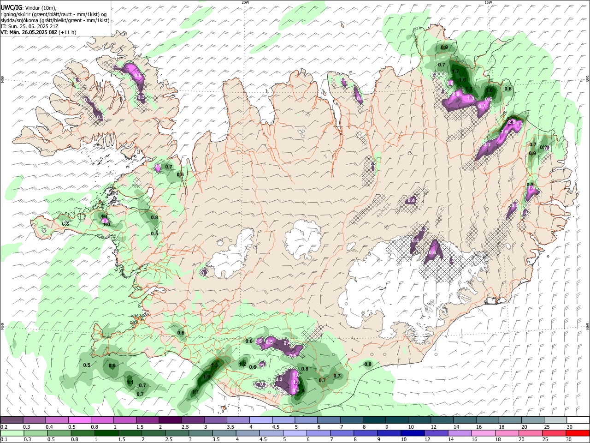The width and height of the screenshot is (590, 443).
Task: Click the "IT: Sun. 25. 05. 2025 21Z" line
Action: tap(29, 26)
